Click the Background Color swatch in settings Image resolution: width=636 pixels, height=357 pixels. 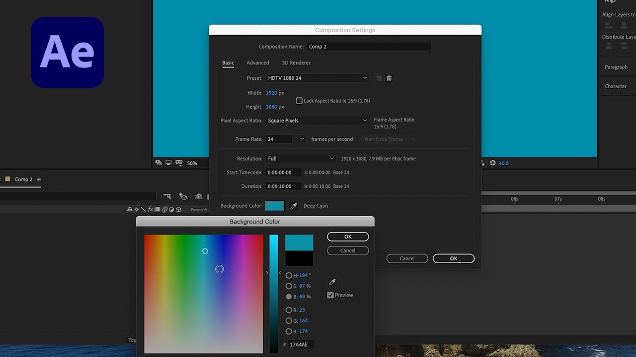point(275,206)
